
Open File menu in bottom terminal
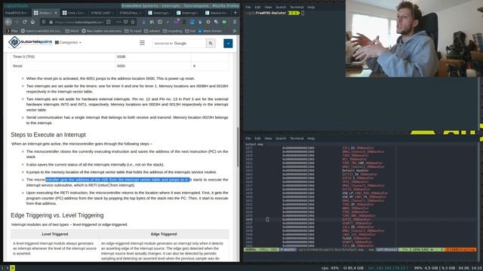248,139
